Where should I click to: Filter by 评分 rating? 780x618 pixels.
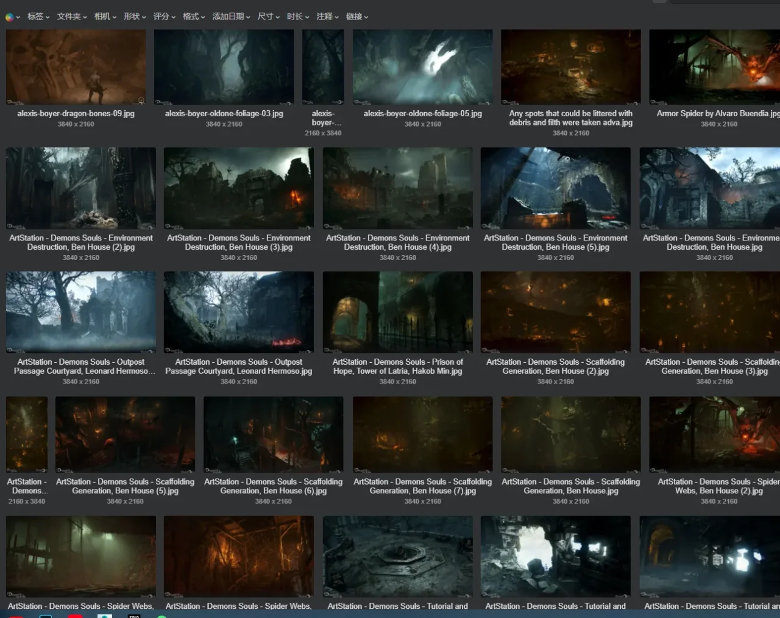(164, 16)
